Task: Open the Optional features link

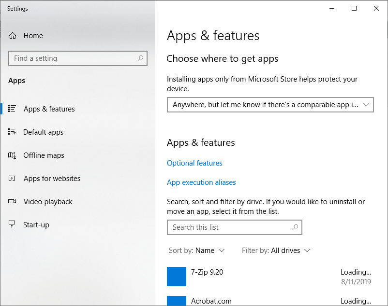Action: [x=194, y=163]
